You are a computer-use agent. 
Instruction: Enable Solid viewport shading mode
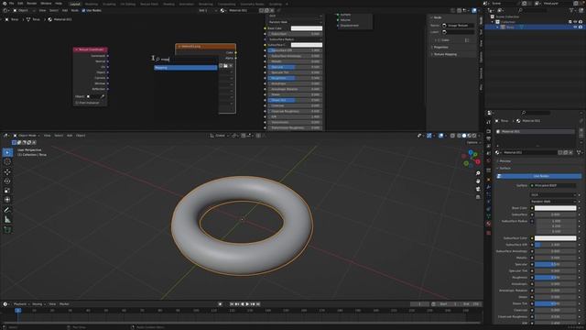464,136
